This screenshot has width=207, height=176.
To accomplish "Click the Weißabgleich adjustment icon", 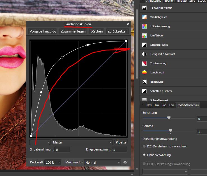I will click(144, 17).
